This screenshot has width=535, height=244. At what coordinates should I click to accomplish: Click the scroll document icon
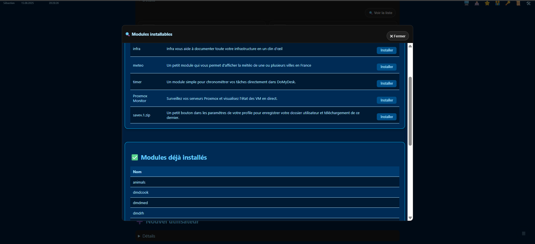pyautogui.click(x=518, y=3)
